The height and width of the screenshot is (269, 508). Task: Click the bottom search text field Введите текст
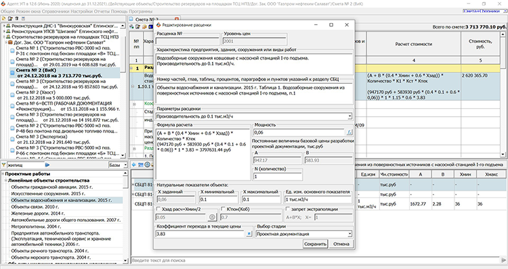point(316,260)
